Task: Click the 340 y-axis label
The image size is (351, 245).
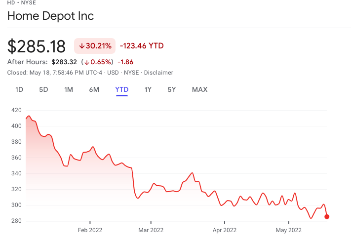Action: 16,173
